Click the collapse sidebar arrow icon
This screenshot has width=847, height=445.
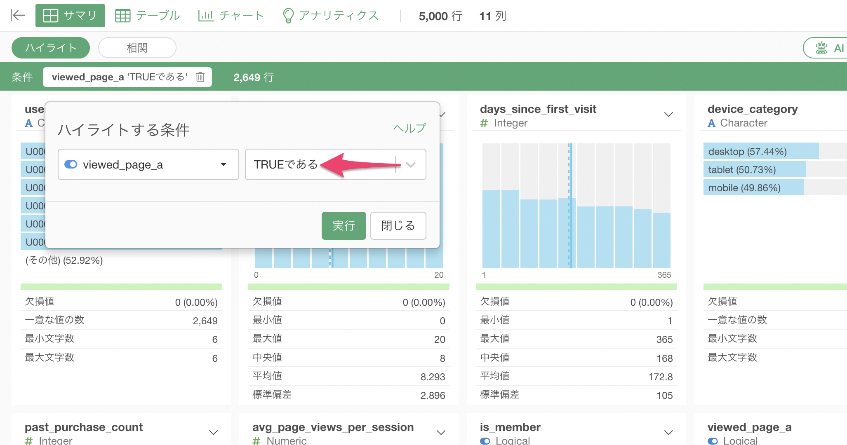[18, 16]
